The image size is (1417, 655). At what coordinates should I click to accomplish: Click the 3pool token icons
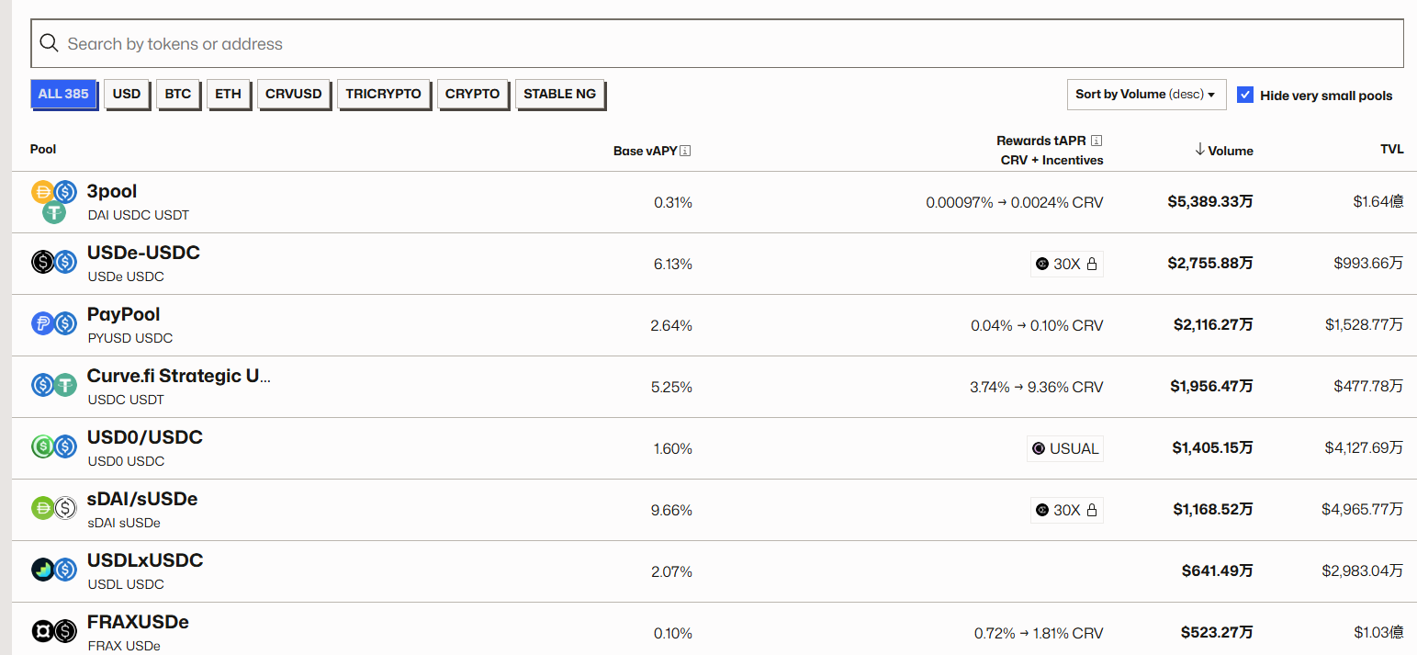click(x=53, y=201)
